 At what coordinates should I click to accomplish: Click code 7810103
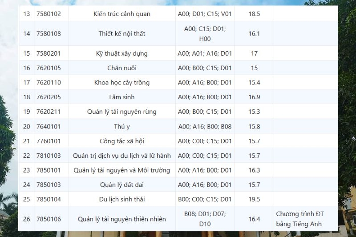pos(49,156)
